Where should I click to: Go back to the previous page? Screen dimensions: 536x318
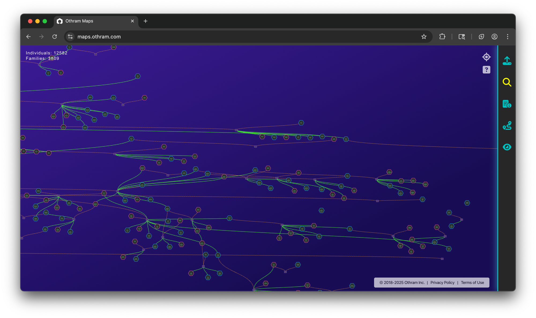click(x=29, y=37)
